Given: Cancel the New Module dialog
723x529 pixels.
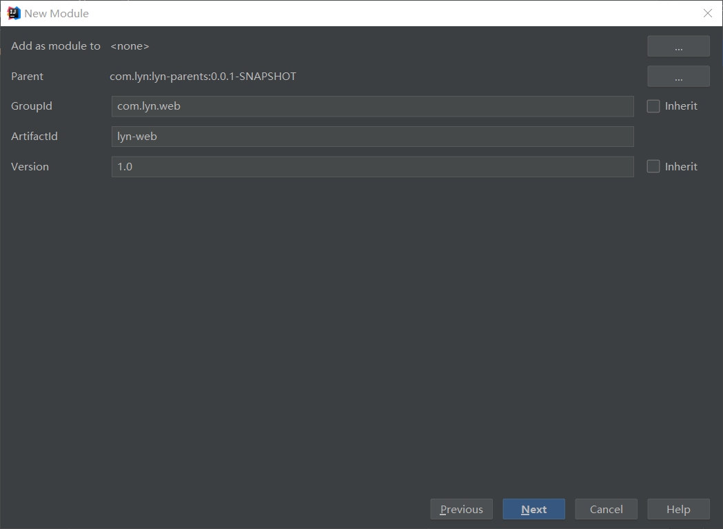Looking at the screenshot, I should click(x=607, y=509).
